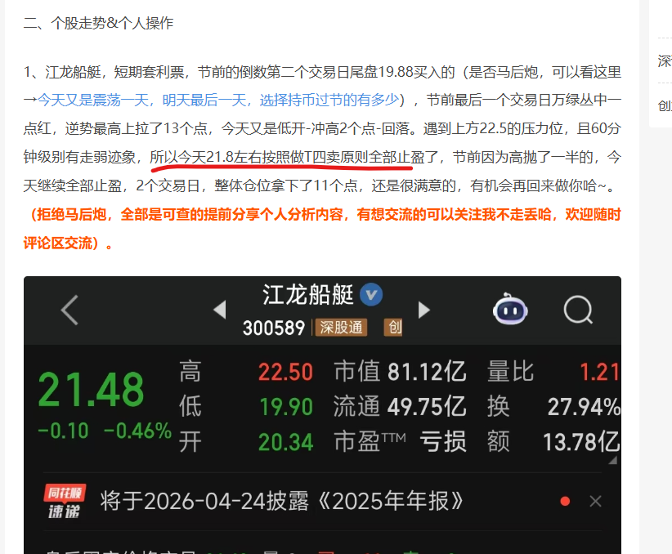
Task: Click the 市盈TTM 亏损 value
Action: pos(443,442)
